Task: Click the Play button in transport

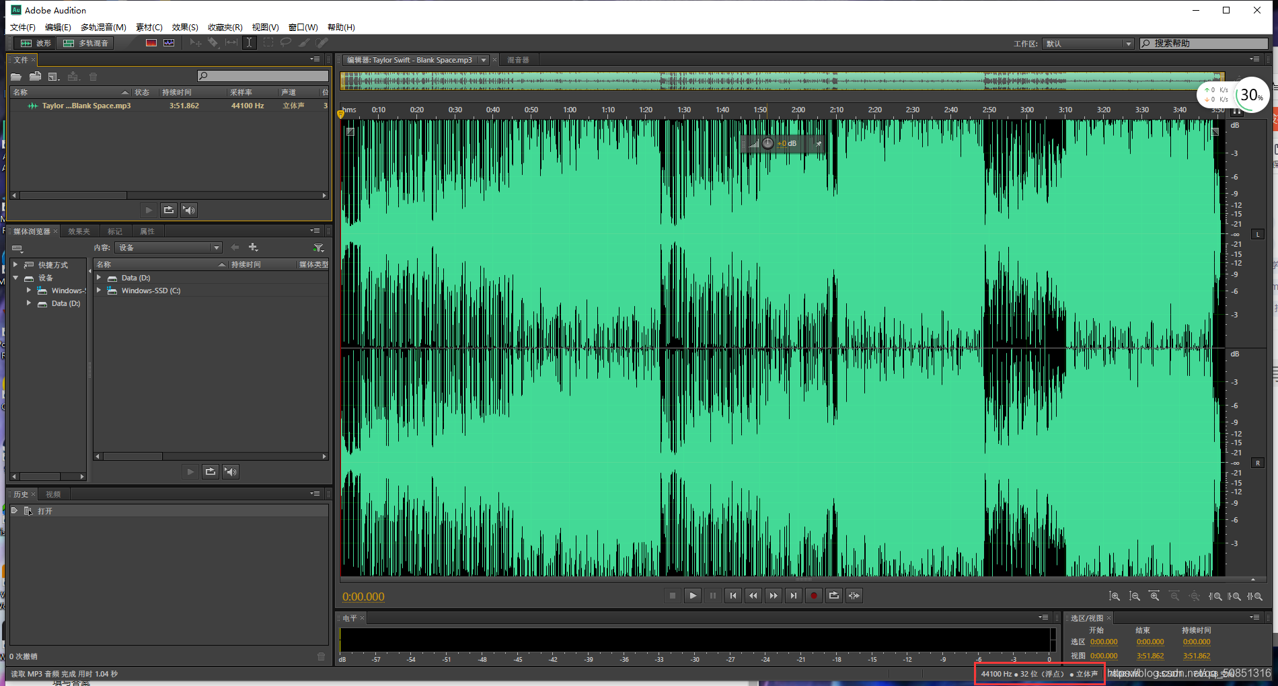Action: [x=693, y=596]
